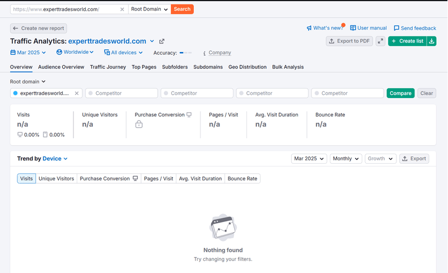This screenshot has width=448, height=273.
Task: Click the fourth Competitor input field
Action: pos(347,93)
